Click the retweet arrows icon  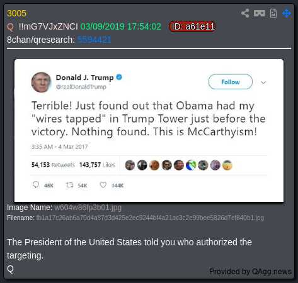[x=69, y=185]
